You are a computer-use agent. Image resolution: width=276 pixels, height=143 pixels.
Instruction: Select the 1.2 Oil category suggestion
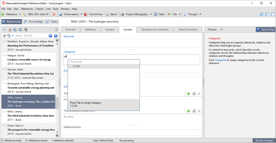tap(104, 66)
